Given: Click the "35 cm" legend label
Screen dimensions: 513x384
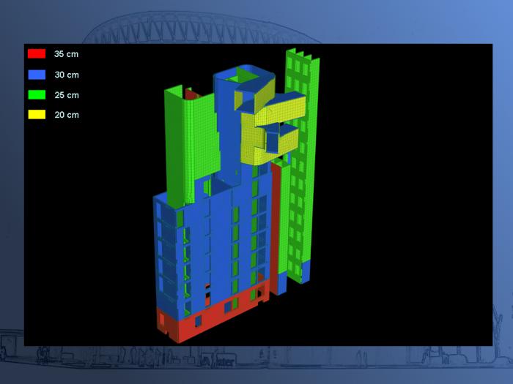Looking at the screenshot, I should tap(67, 54).
